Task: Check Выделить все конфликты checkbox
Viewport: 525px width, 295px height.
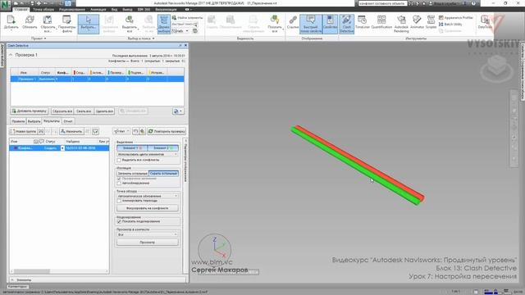Action: [x=119, y=161]
